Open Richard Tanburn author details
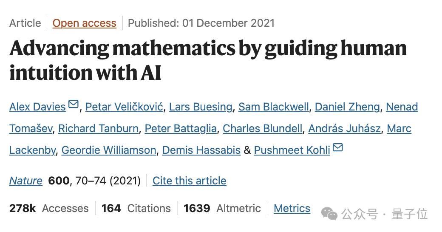Image resolution: width=442 pixels, height=232 pixels. pos(98,129)
